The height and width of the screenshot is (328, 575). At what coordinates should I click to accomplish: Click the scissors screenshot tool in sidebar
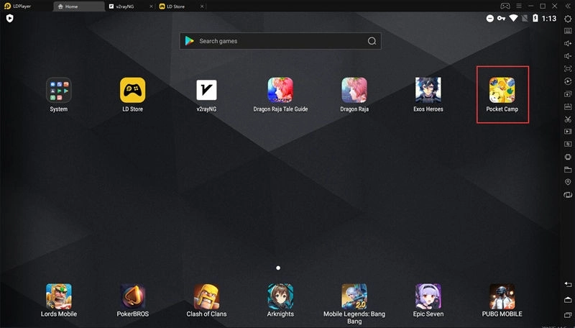(x=568, y=119)
